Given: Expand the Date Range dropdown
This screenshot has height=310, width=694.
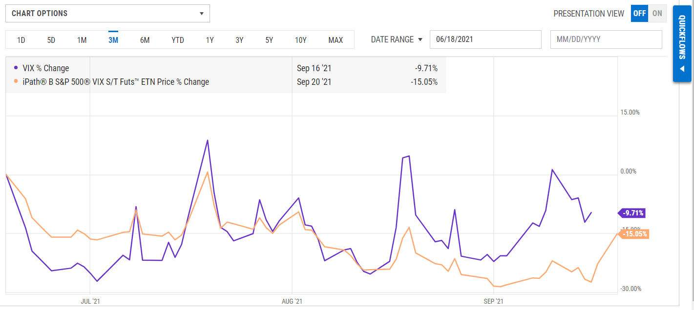Looking at the screenshot, I should pos(397,39).
